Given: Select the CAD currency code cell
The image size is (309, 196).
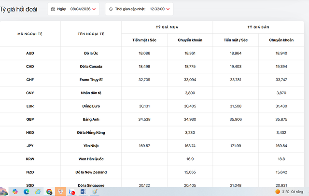Looking at the screenshot, I should (30, 67).
